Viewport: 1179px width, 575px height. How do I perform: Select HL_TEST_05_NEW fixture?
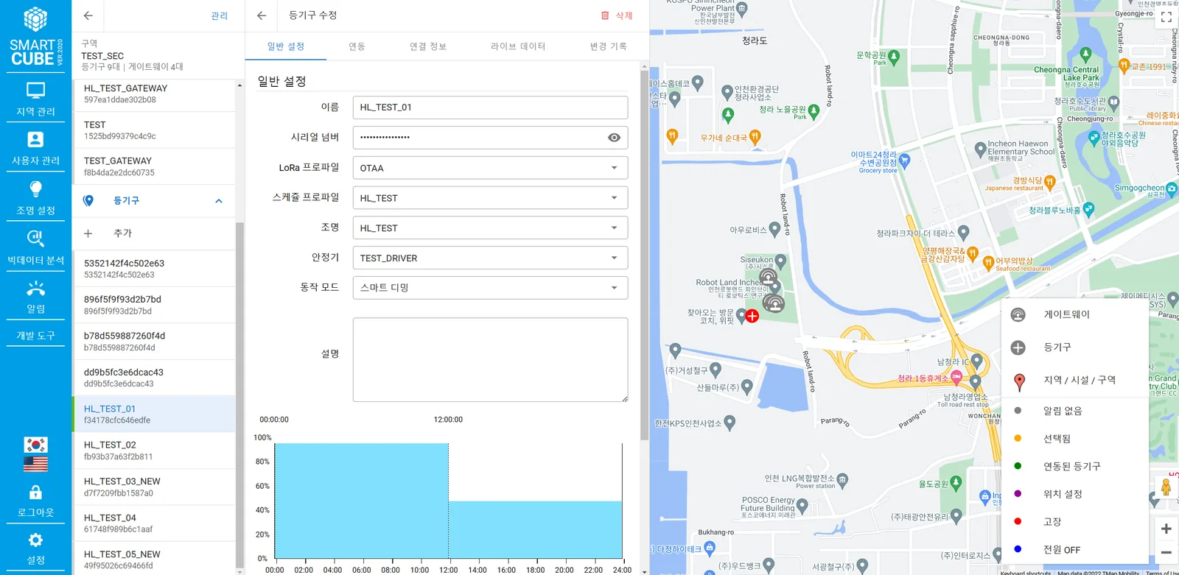pos(153,560)
